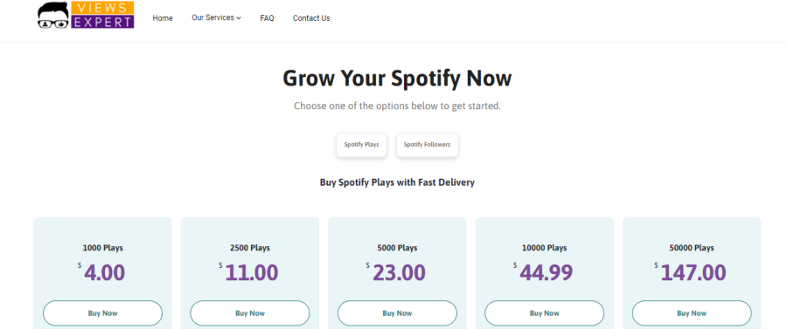This screenshot has height=329, width=787.
Task: Buy Now the 5000 Plays package
Action: pyautogui.click(x=397, y=313)
